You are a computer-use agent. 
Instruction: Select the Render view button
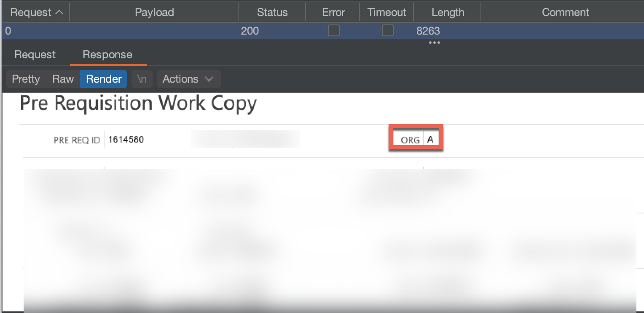click(104, 79)
